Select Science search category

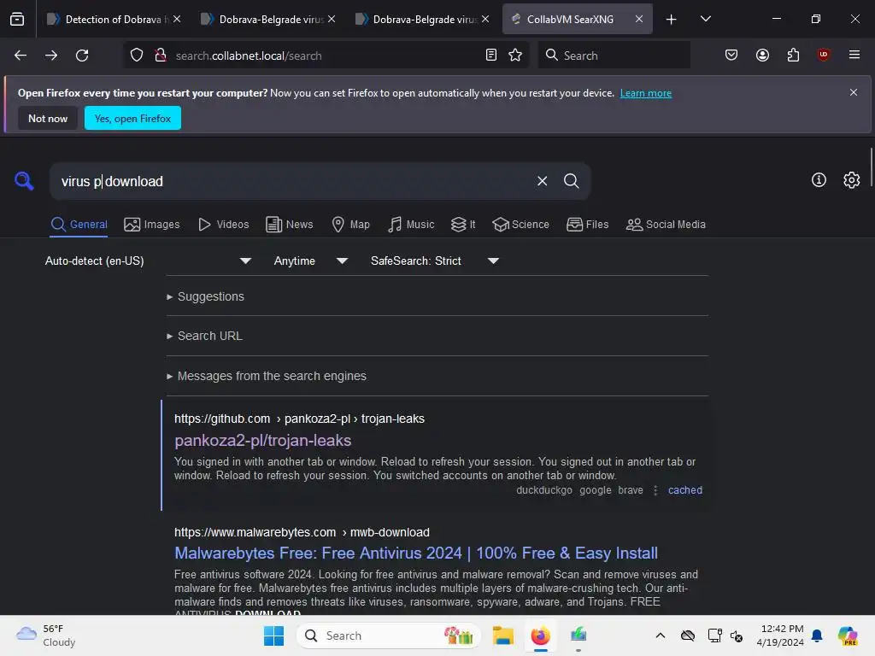tap(520, 225)
